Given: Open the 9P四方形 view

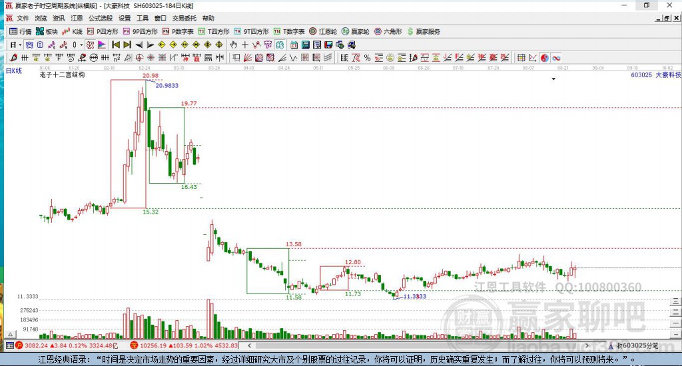Looking at the screenshot, I should (141, 31).
